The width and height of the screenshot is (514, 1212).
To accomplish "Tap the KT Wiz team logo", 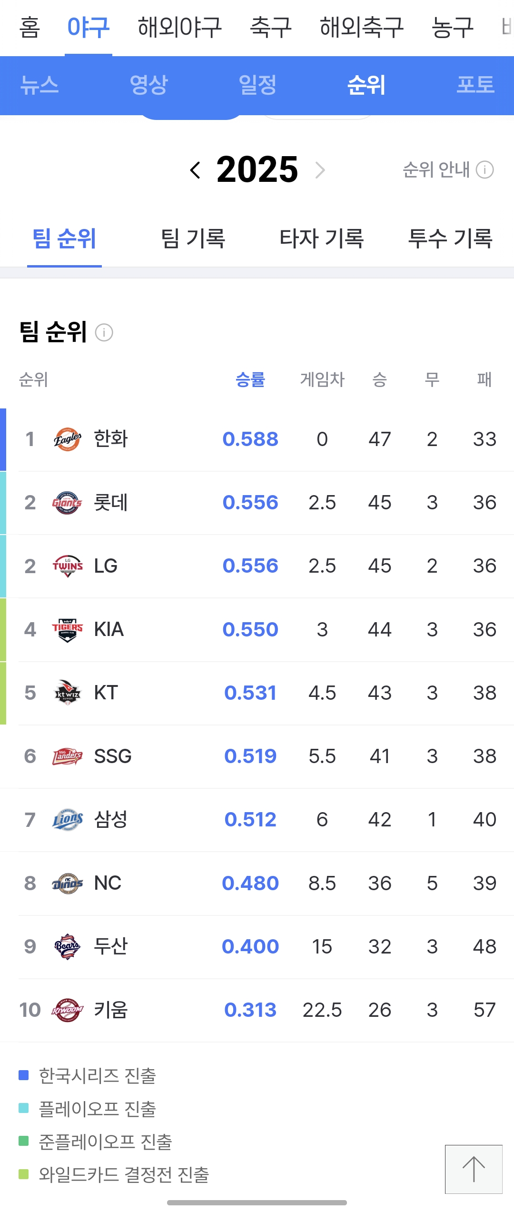I will coord(67,693).
